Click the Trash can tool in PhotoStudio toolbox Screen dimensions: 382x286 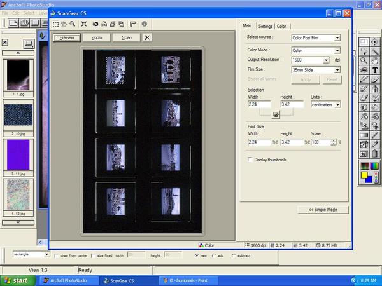click(375, 154)
